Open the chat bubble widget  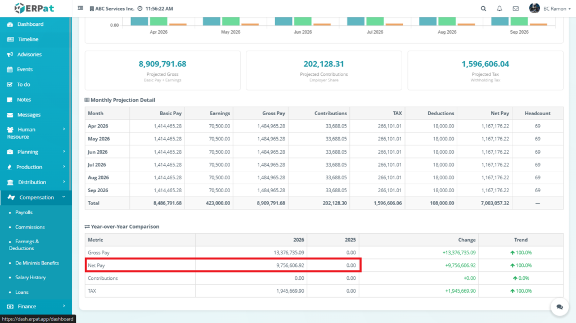coord(559,307)
